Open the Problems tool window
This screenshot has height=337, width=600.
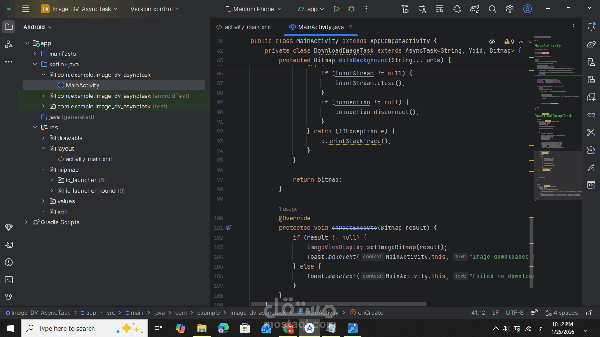pos(9,262)
